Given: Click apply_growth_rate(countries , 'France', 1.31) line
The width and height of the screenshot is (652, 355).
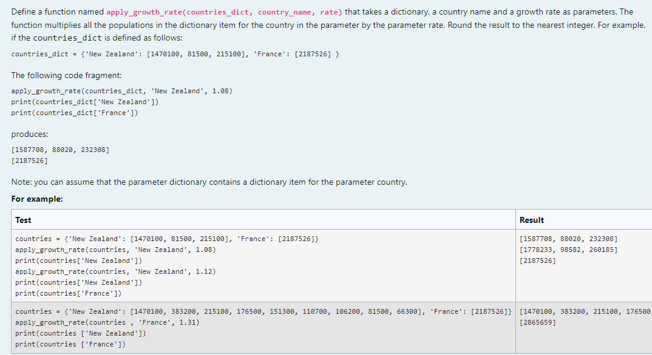Looking at the screenshot, I should click(x=107, y=322).
